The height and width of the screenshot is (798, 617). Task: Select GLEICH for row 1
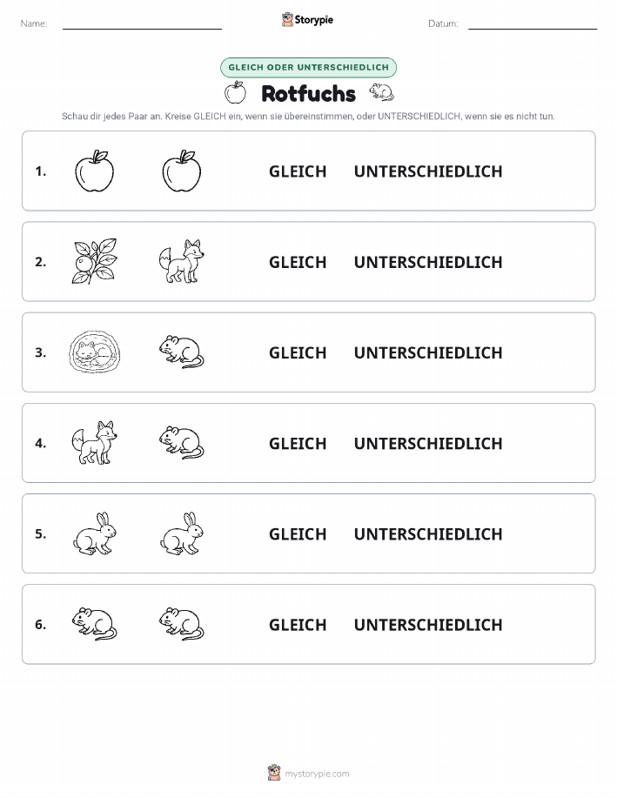(x=298, y=171)
